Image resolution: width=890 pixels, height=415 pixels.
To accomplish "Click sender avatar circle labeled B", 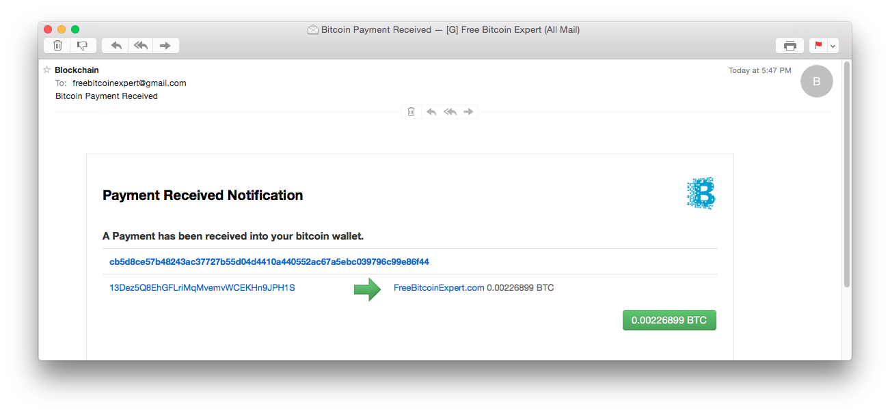I will (x=816, y=81).
